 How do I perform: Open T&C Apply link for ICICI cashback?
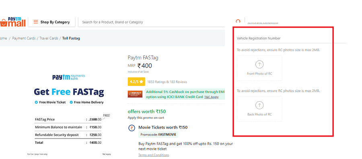coord(212,97)
